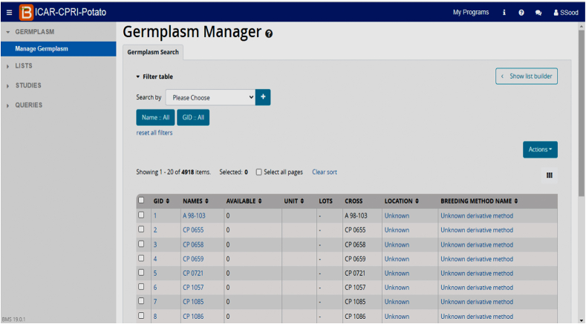Click the reset all filters link

pos(154,132)
